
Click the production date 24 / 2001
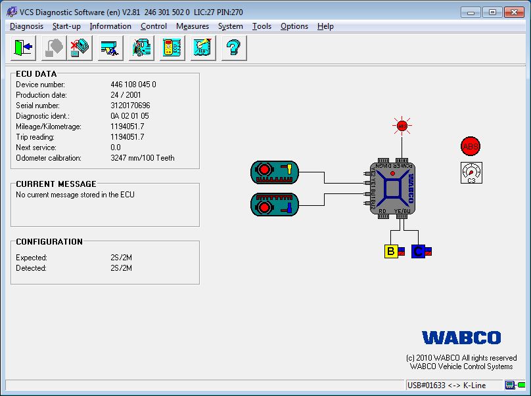pos(126,95)
